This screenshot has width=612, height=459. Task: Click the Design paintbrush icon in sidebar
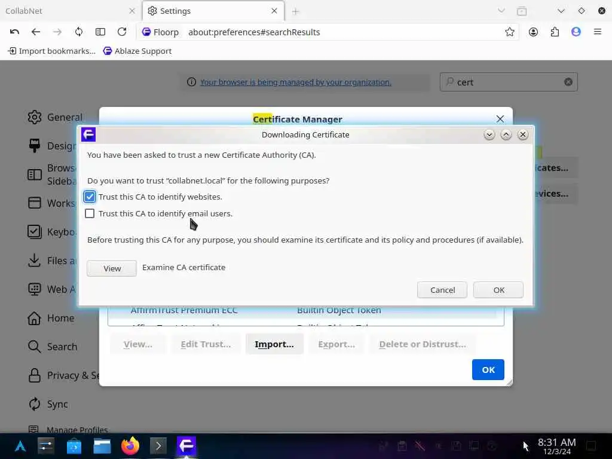pyautogui.click(x=34, y=146)
